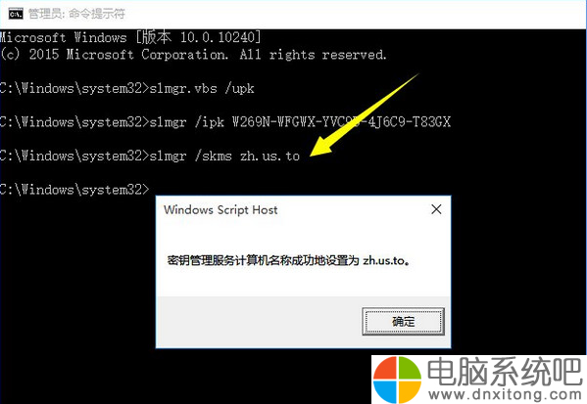The width and height of the screenshot is (587, 404).
Task: Click the dialog message about zh.us.to
Action: (x=288, y=260)
